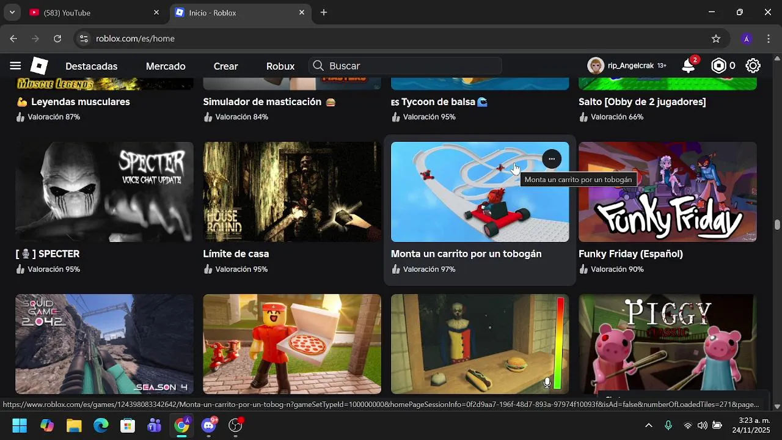The height and width of the screenshot is (440, 782).
Task: Click Valoración 90% text
Action: pos(617,269)
